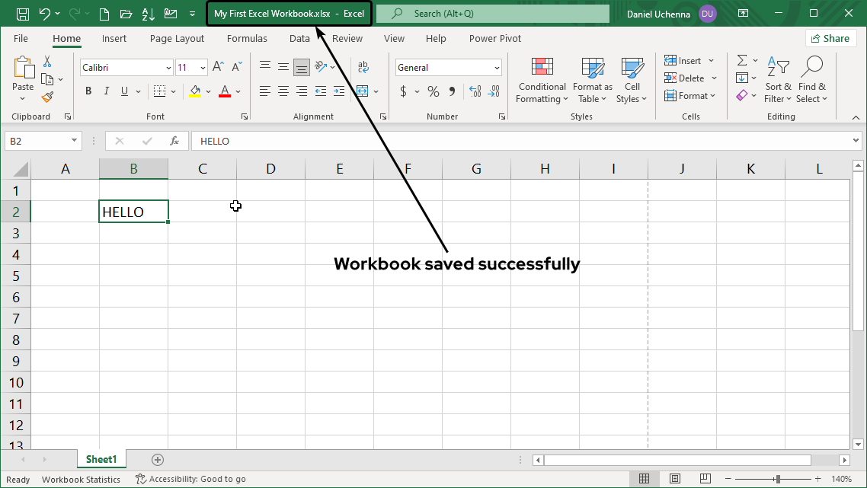Select the Format Painter icon
Viewport: 867px width, 488px height.
point(45,96)
